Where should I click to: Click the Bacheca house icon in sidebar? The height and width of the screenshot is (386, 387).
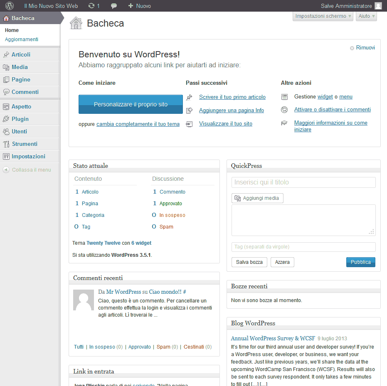(6, 18)
